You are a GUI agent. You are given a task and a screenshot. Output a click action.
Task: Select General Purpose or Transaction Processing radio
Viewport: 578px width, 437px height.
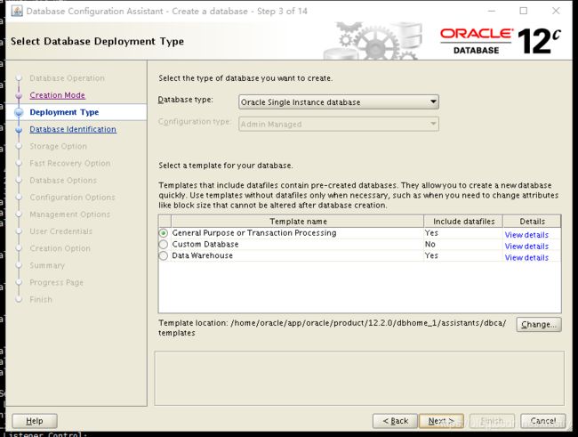coord(164,233)
